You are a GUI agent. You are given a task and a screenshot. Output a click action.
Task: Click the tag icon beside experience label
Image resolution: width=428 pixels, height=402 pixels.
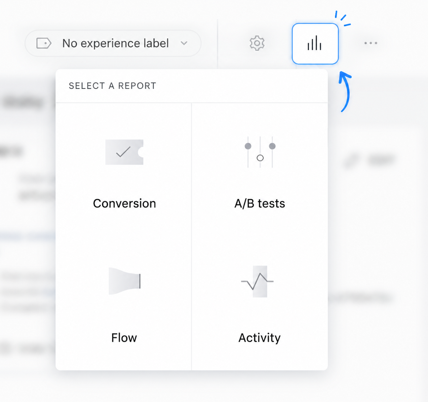click(44, 43)
